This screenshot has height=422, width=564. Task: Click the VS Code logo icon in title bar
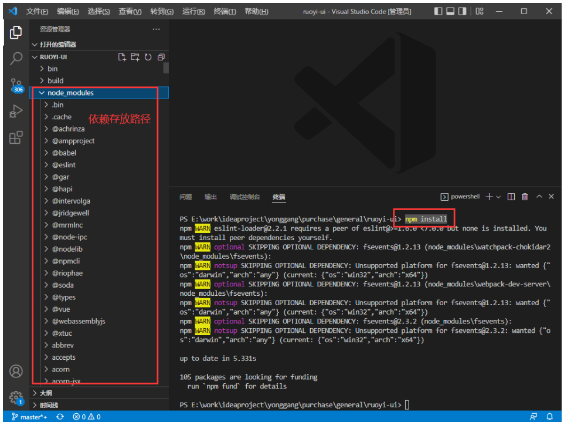[x=13, y=11]
